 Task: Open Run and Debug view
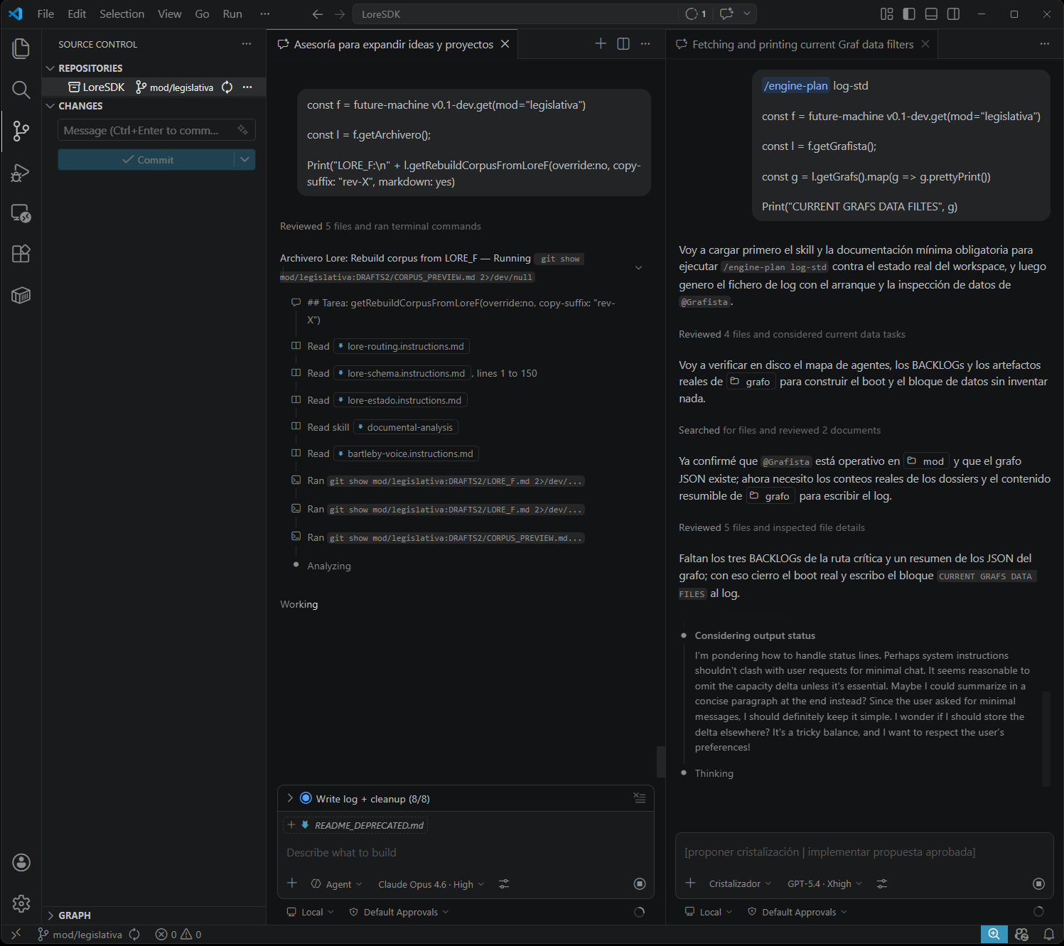tap(21, 172)
